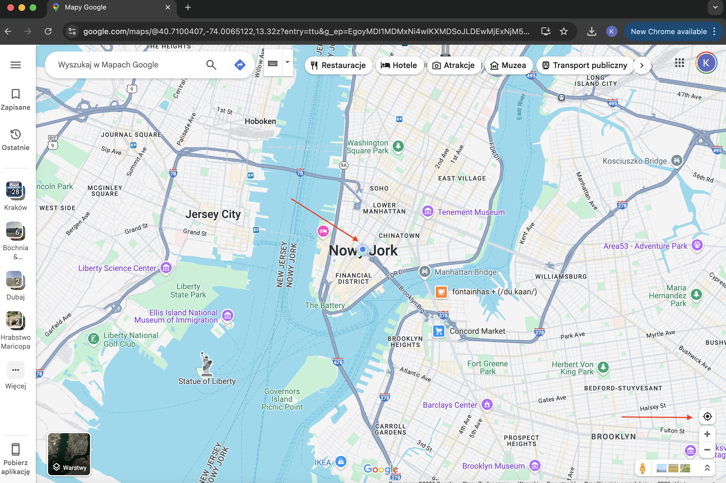Click the install app icon in address bar

point(546,31)
